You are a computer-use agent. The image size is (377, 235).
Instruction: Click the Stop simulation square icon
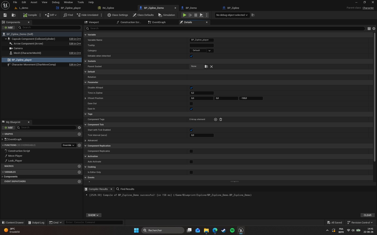pos(196,15)
